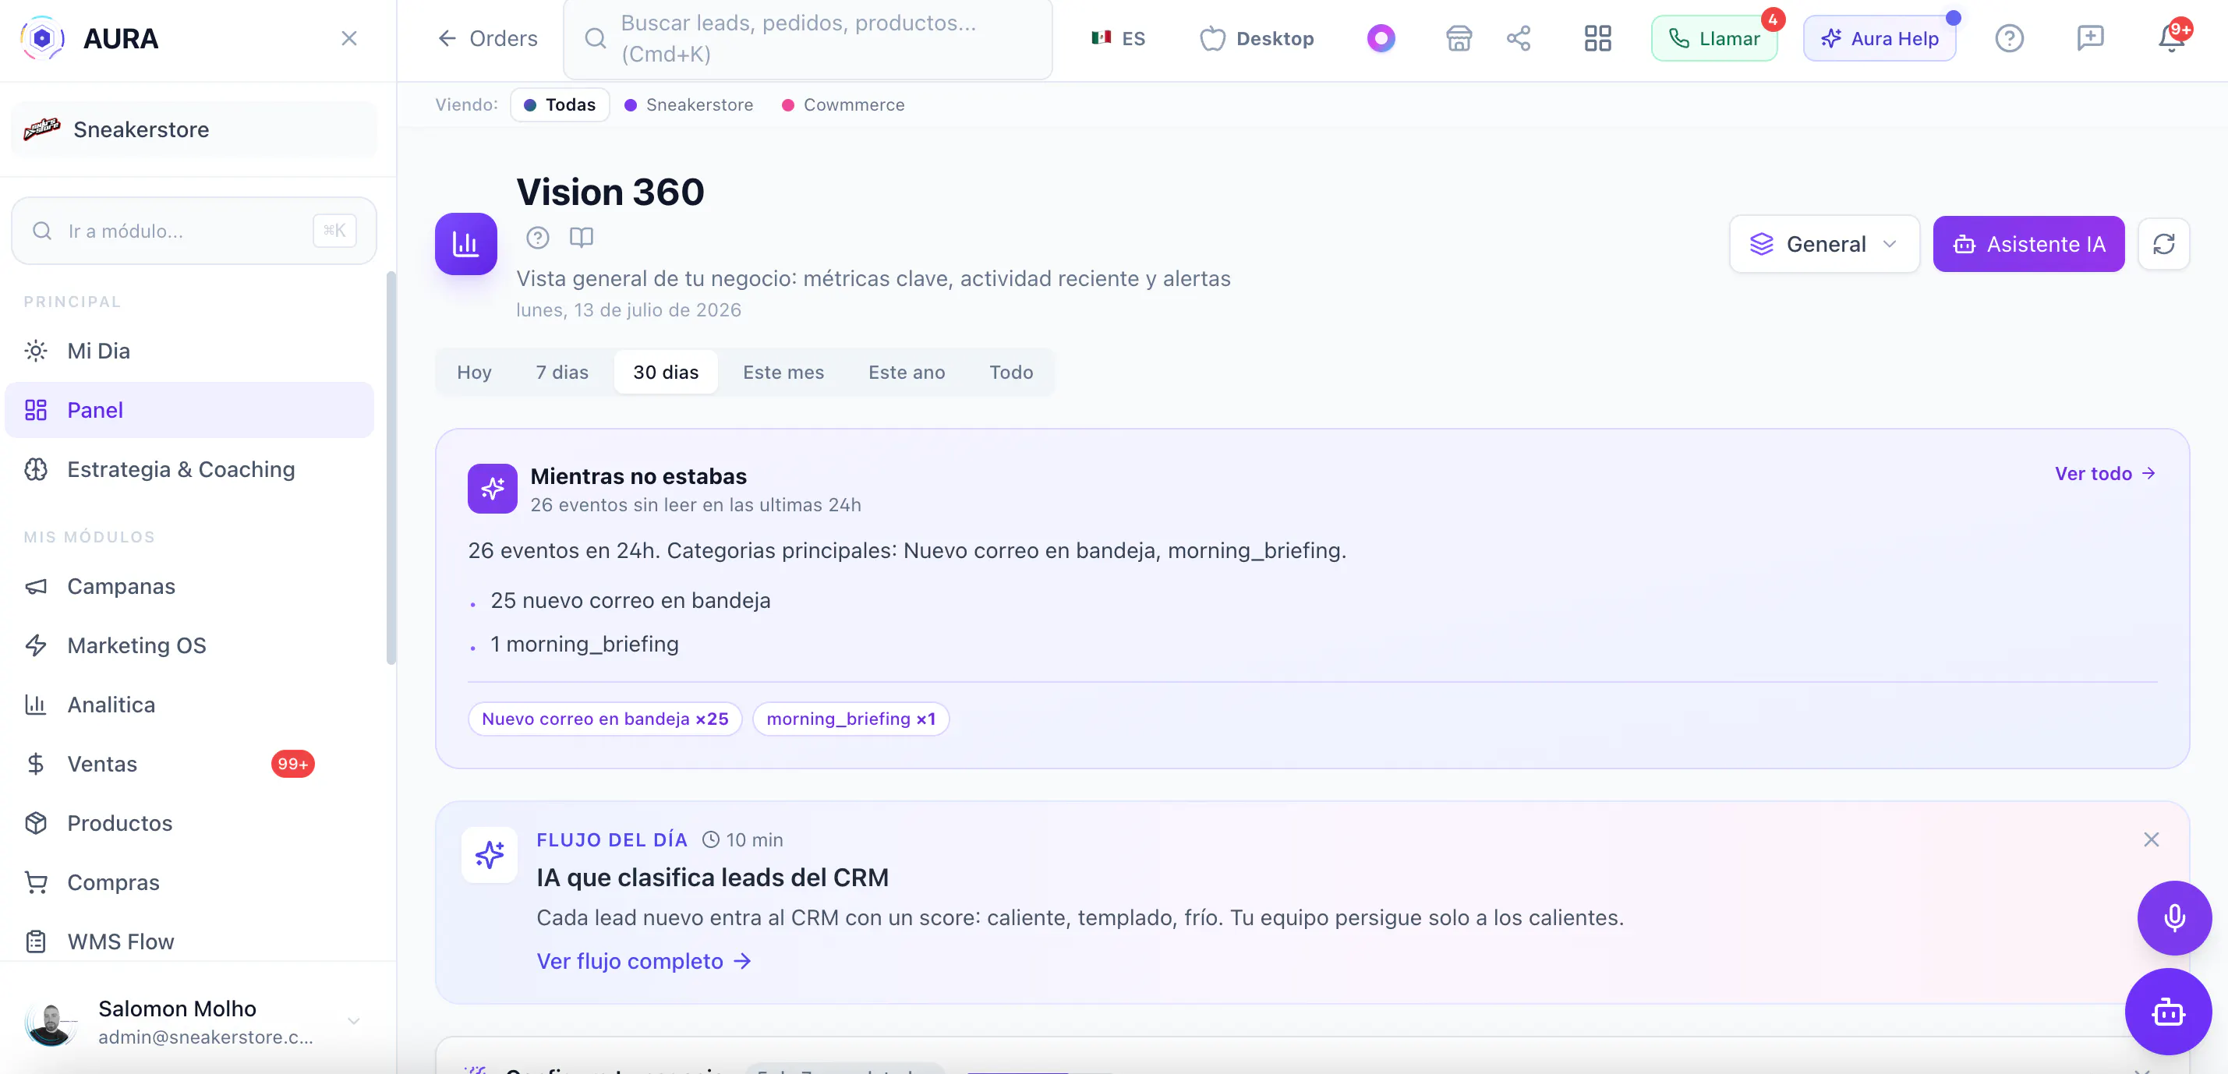Select the Este mes period tab
This screenshot has height=1074, width=2228.
pos(783,372)
